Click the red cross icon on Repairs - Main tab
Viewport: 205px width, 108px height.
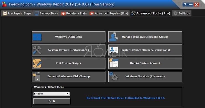pyautogui.click(x=63, y=14)
